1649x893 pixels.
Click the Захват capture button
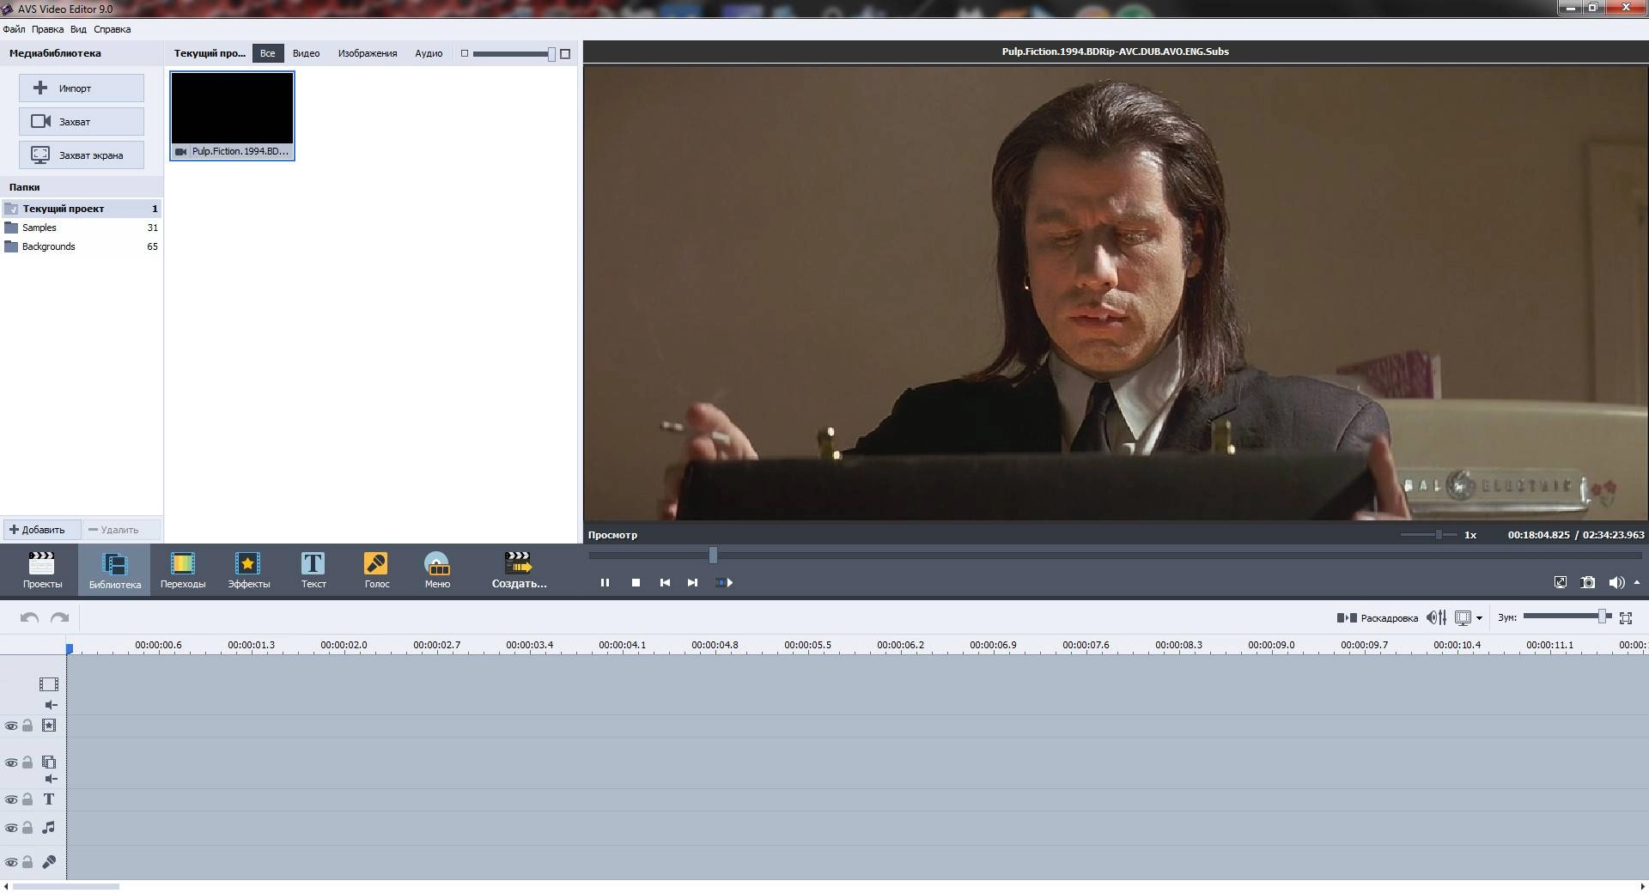tap(82, 121)
